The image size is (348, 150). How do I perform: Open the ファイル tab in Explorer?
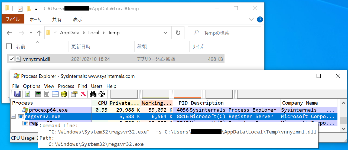[x=13, y=19]
